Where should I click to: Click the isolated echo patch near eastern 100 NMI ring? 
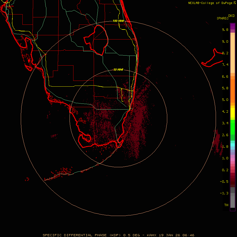[x=218, y=142]
